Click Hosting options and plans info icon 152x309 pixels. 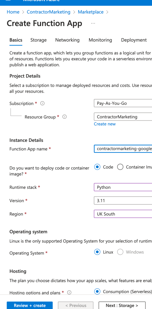pos(69,293)
